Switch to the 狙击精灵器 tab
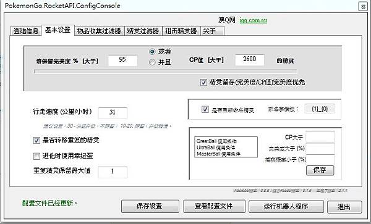Screen dimensions: 371x224 point(181,31)
